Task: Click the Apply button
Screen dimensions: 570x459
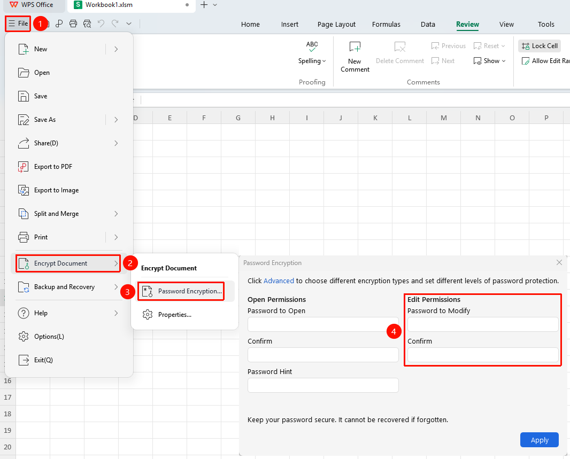Action: point(540,440)
